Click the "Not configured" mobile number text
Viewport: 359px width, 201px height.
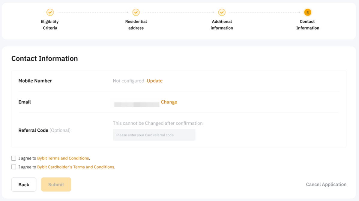pyautogui.click(x=128, y=81)
